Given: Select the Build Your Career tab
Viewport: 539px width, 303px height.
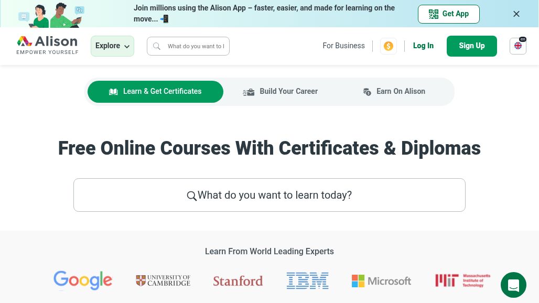Looking at the screenshot, I should coord(280,91).
